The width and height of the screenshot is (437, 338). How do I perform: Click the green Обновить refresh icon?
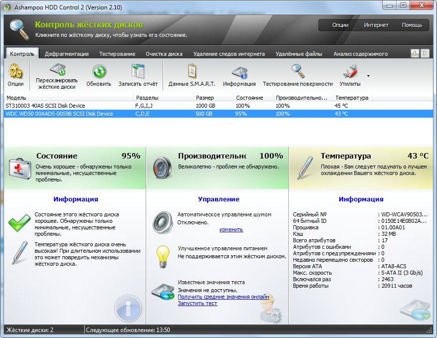click(99, 72)
